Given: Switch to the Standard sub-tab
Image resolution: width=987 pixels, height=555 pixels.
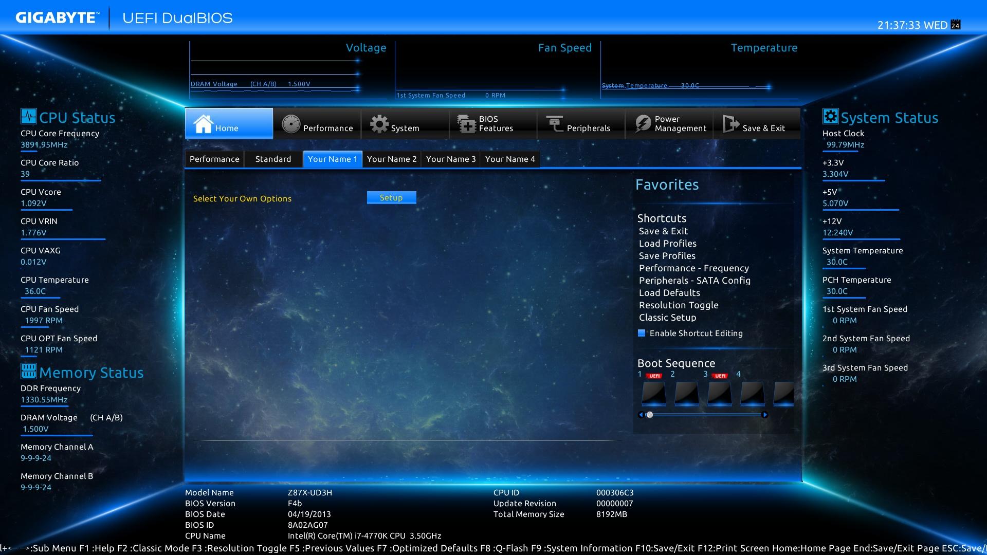Looking at the screenshot, I should coord(273,159).
